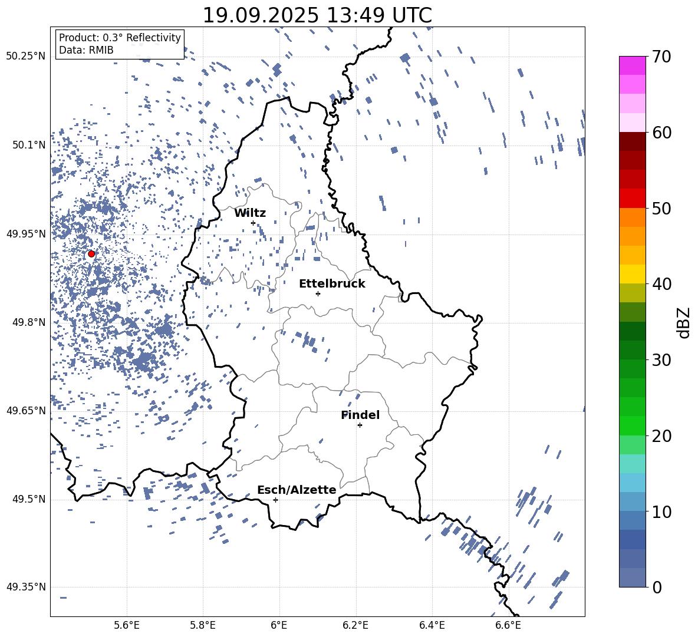Click the 6°E longitude label
698x637 pixels.
(x=279, y=625)
